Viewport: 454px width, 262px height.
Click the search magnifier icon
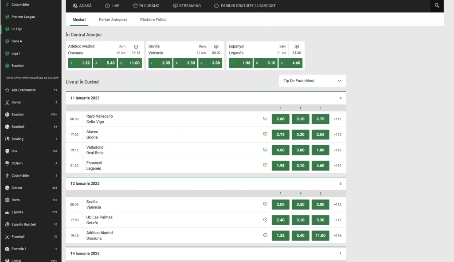click(x=437, y=6)
